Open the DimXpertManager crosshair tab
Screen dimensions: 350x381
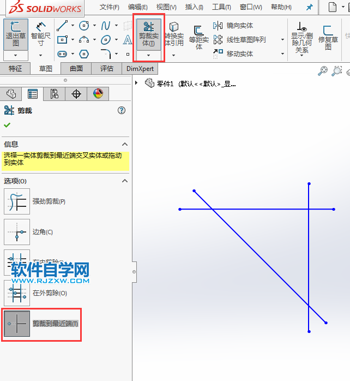76,94
